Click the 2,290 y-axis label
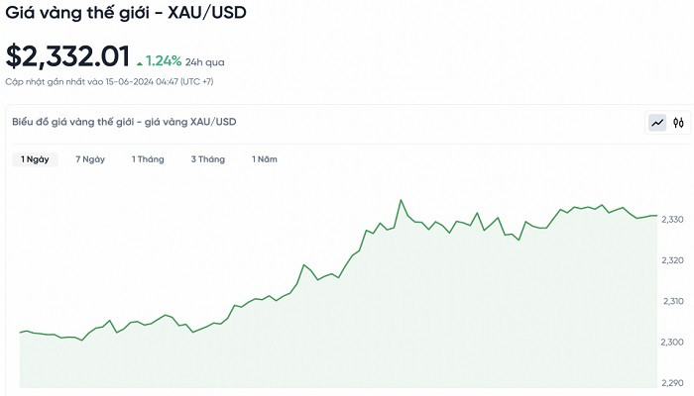Image resolution: width=694 pixels, height=396 pixels. (x=672, y=383)
